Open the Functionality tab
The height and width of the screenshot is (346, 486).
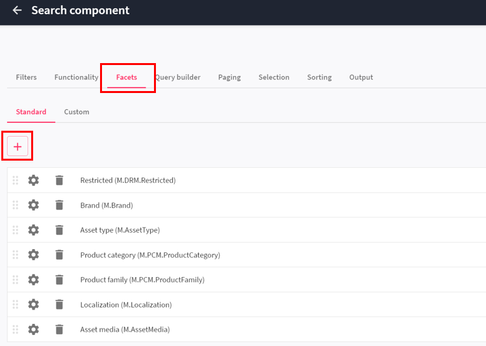pos(76,77)
